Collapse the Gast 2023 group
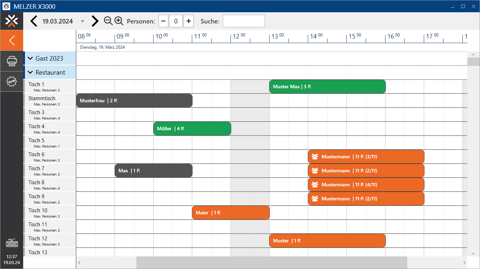480x269 pixels. (x=30, y=58)
